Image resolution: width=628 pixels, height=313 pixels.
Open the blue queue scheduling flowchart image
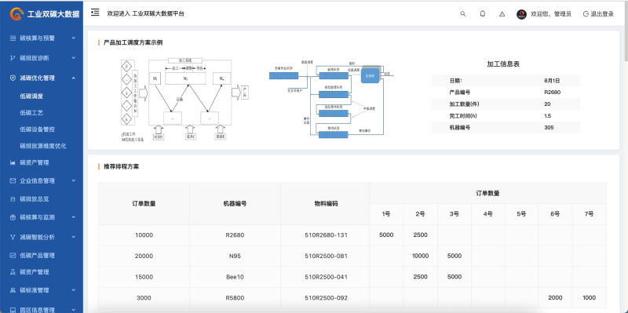point(331,100)
